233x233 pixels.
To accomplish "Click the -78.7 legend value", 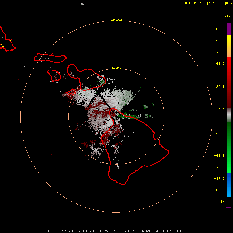I will coord(219,167).
